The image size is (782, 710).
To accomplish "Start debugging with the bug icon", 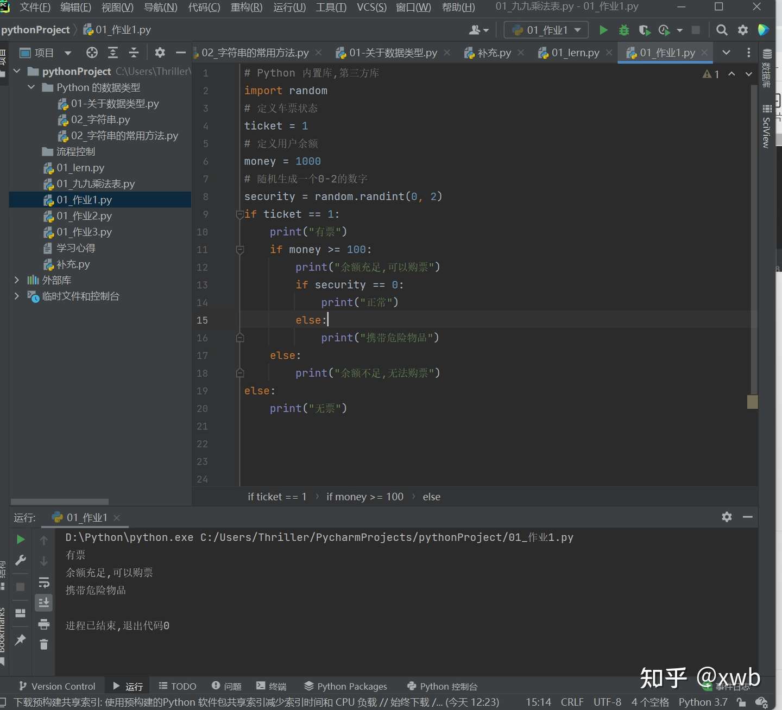I will pyautogui.click(x=624, y=30).
